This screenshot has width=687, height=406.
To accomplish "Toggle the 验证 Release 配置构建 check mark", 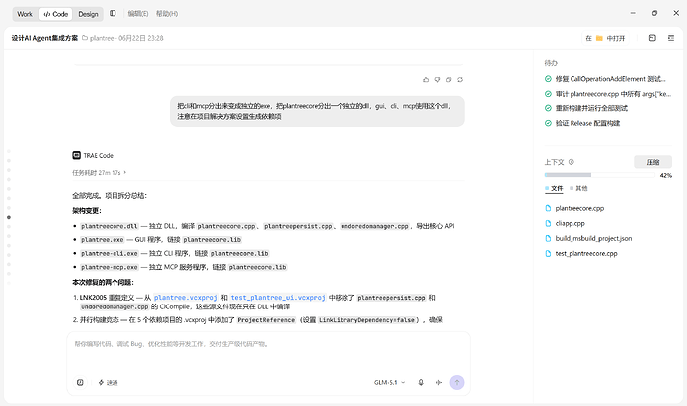I will 548,123.
